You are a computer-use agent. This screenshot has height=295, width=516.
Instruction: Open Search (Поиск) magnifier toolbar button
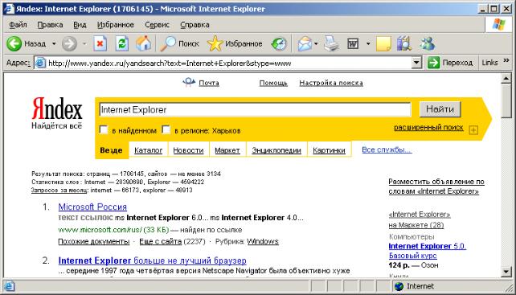click(180, 43)
